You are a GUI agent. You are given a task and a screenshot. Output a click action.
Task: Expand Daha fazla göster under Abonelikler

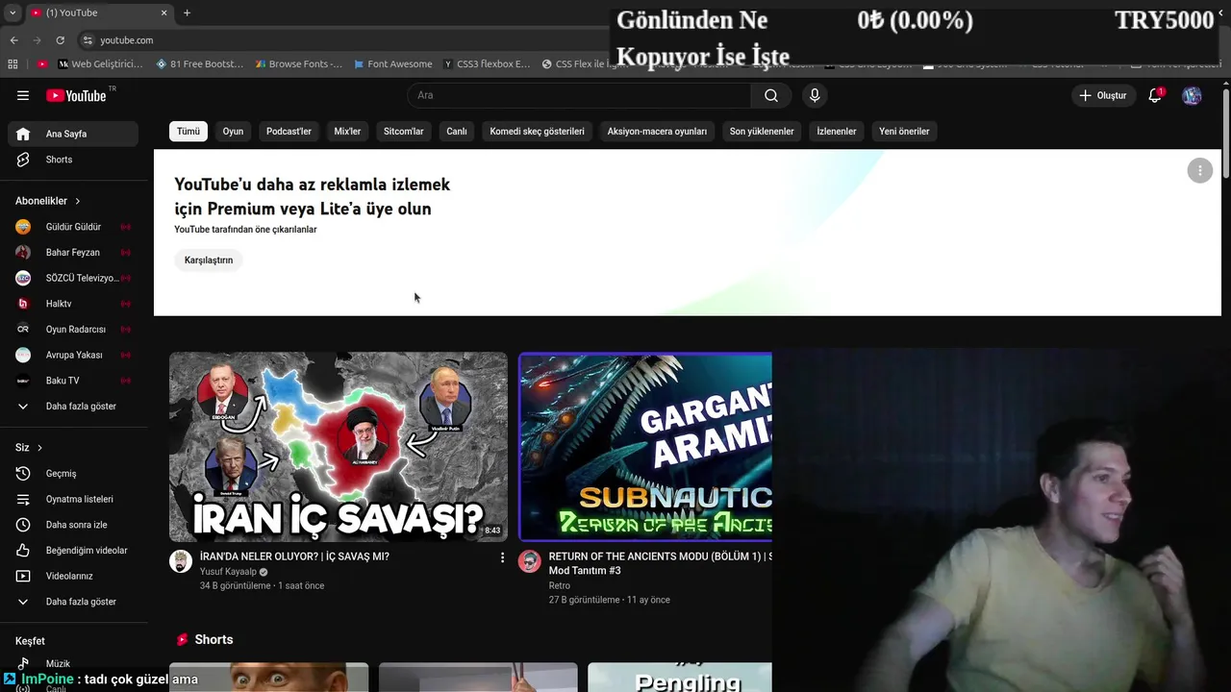coord(73,407)
